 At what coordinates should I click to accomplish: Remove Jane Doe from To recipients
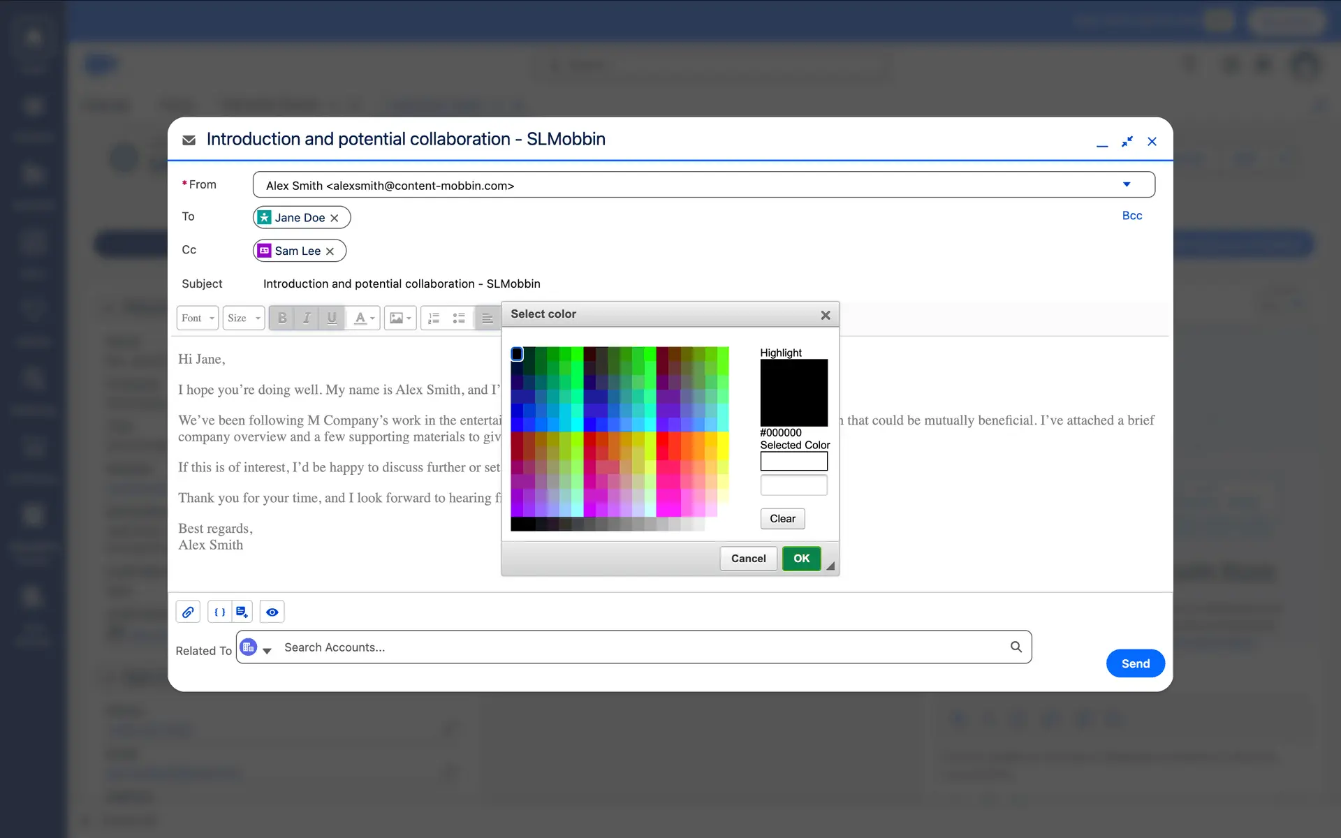pos(335,218)
